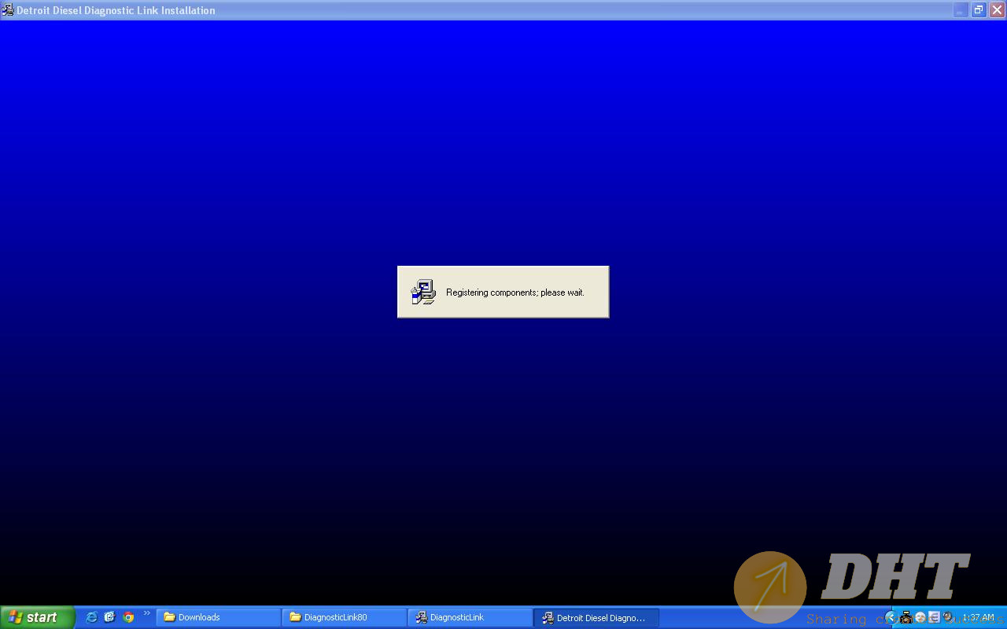The width and height of the screenshot is (1007, 629).
Task: Click the installer icon in the Registering components dialog
Action: point(423,292)
